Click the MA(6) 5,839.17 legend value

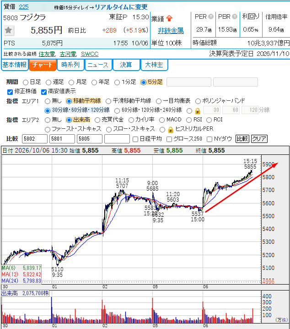pyautogui.click(x=32, y=268)
